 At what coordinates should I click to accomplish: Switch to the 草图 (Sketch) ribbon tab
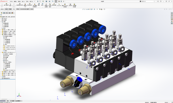point(10,9)
